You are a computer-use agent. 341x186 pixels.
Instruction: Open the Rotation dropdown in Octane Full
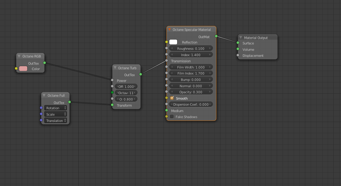click(x=55, y=108)
